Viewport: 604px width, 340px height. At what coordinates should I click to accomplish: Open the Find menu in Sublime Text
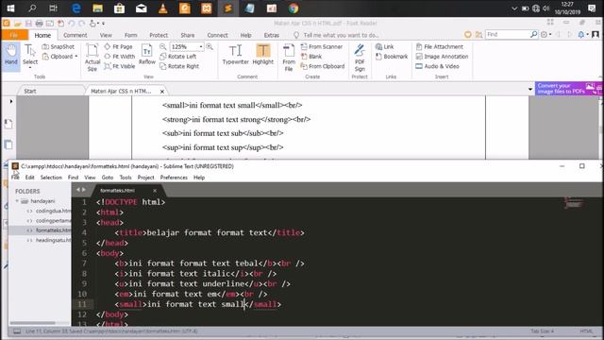click(x=73, y=178)
